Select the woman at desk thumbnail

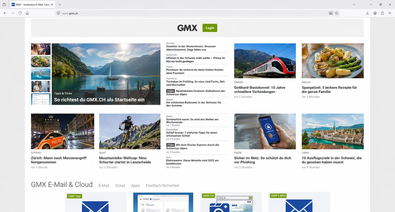click(x=41, y=86)
